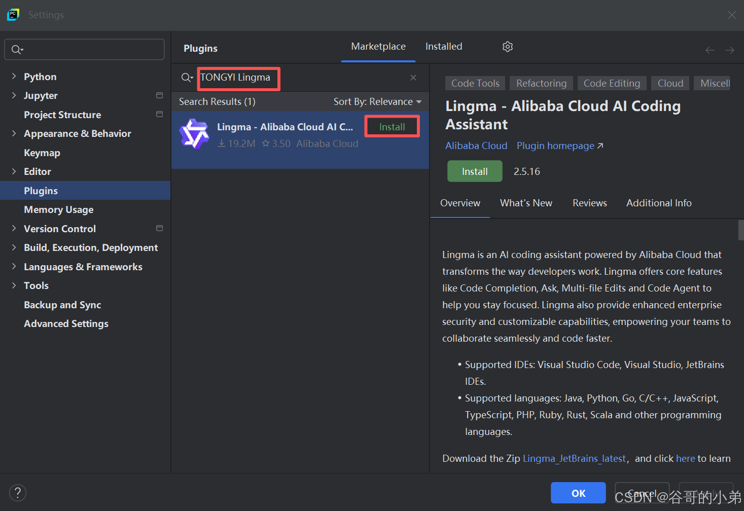Image resolution: width=744 pixels, height=511 pixels.
Task: Expand Build, Execution, Deployment node
Action: click(14, 247)
